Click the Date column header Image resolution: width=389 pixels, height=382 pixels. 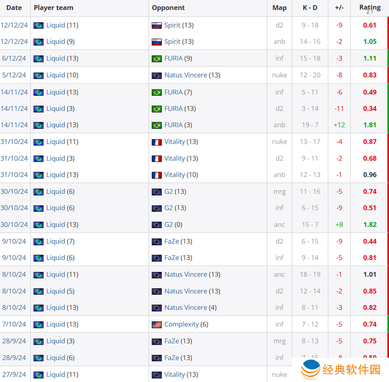pos(14,8)
